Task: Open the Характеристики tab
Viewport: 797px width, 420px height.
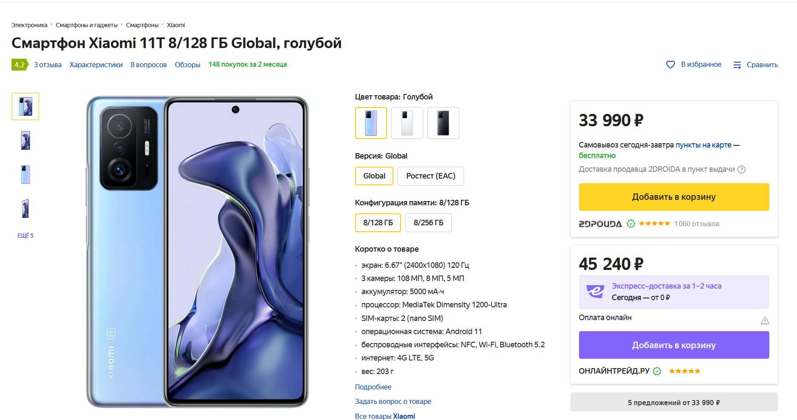Action: [x=96, y=65]
